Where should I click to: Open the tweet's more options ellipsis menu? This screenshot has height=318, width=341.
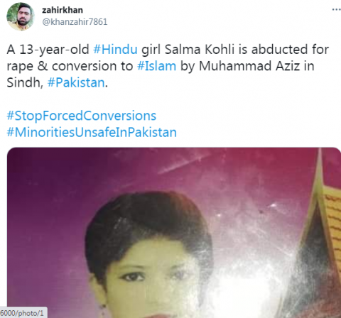coord(336,9)
